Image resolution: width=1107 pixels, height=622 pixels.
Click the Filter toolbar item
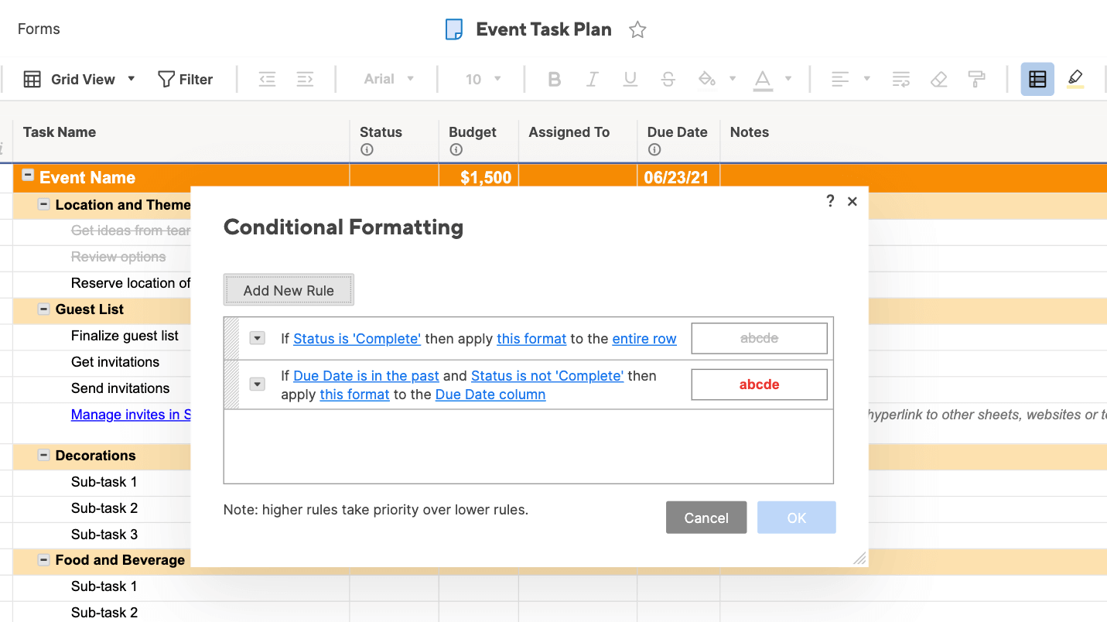(186, 79)
